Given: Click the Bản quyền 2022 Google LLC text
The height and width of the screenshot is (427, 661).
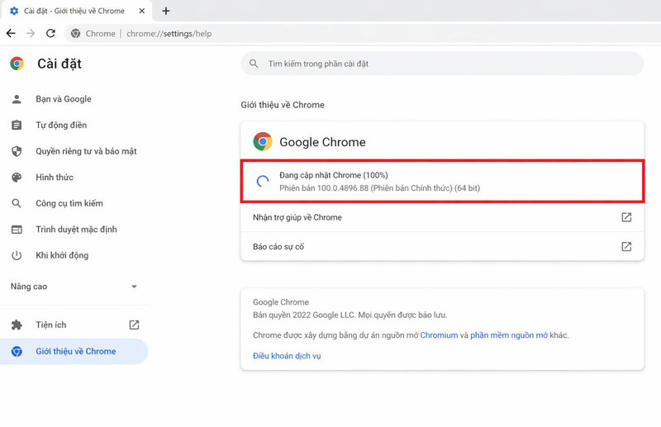Looking at the screenshot, I should (x=350, y=316).
